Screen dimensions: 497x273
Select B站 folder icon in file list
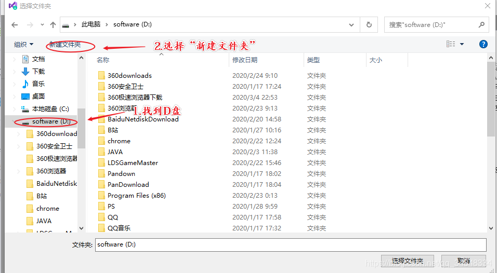tap(101, 130)
